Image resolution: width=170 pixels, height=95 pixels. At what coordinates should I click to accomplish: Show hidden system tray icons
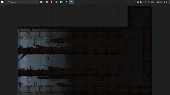tap(135, 2)
